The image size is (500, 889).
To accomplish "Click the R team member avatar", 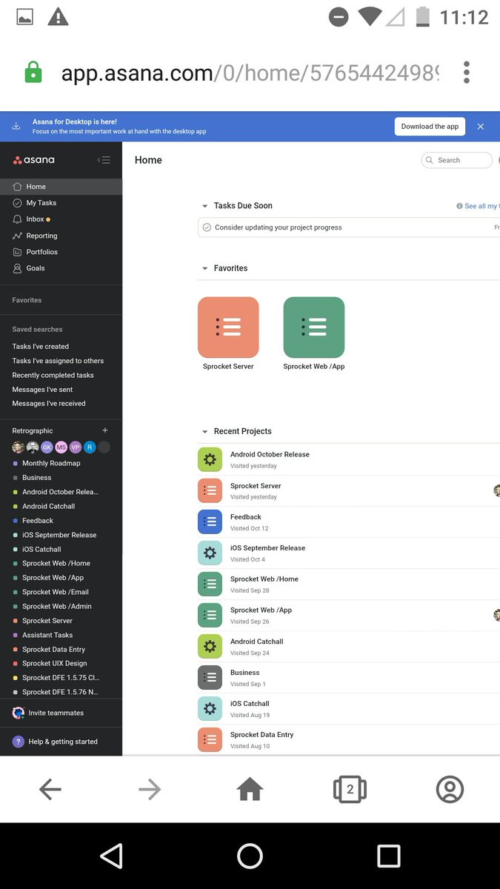I will tap(90, 447).
